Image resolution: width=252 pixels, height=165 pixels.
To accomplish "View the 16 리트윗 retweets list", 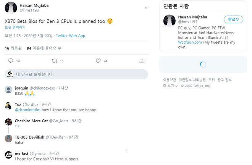I will click(x=13, y=48).
